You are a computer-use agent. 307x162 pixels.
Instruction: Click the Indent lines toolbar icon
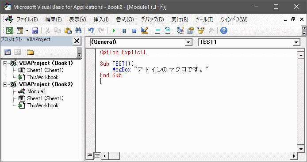click(x=157, y=31)
